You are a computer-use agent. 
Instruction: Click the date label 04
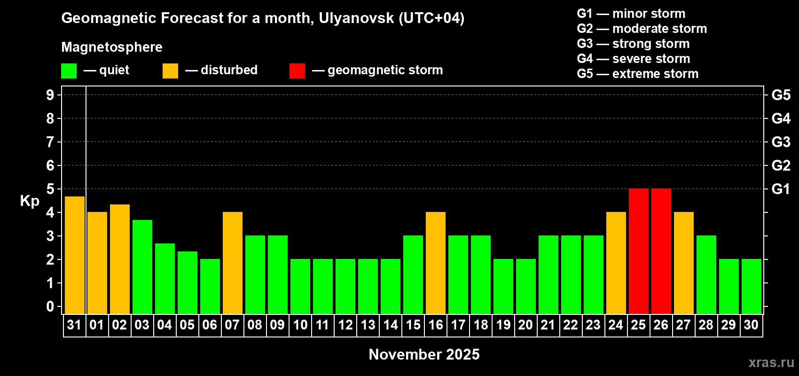(164, 325)
